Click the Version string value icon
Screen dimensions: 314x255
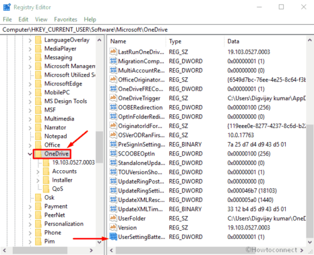click(x=113, y=228)
